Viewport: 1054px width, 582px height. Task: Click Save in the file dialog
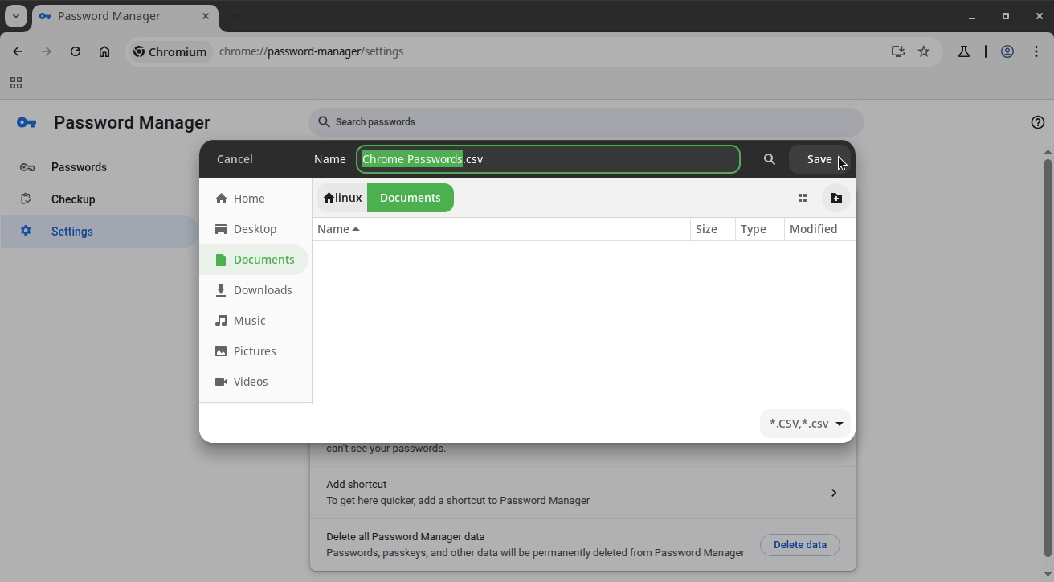click(x=819, y=159)
